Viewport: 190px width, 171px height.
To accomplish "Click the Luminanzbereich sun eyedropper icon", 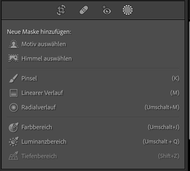I will pyautogui.click(x=14, y=142).
